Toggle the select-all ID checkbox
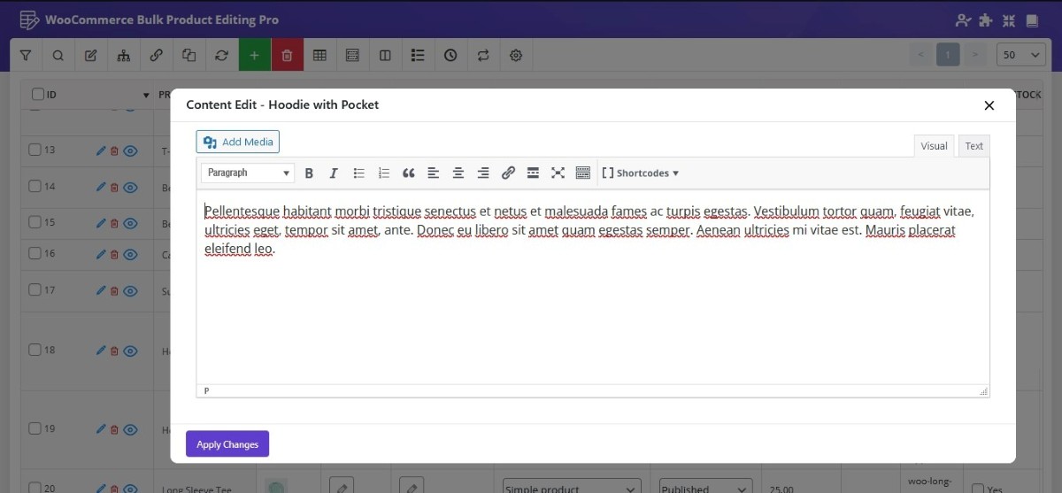The image size is (1062, 493). pyautogui.click(x=38, y=95)
